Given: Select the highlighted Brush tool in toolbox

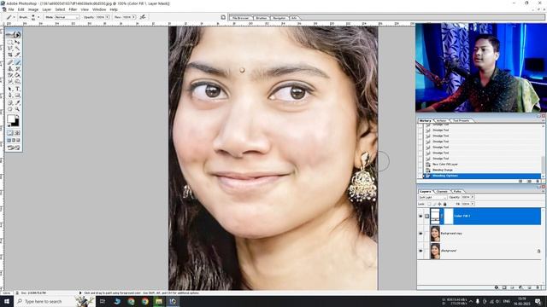Looking at the screenshot, I should click(17, 62).
